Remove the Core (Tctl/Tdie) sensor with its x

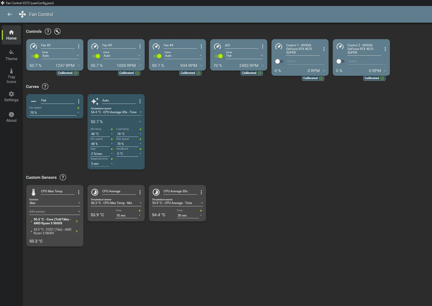(x=77, y=221)
